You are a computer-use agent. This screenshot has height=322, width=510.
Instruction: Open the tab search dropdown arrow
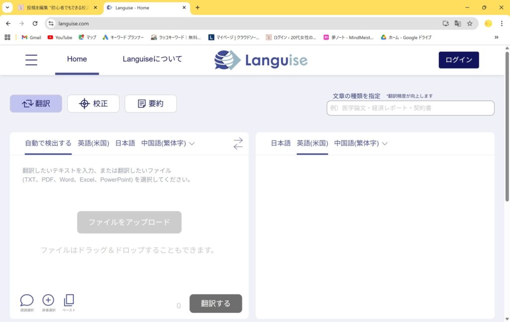[7, 7]
